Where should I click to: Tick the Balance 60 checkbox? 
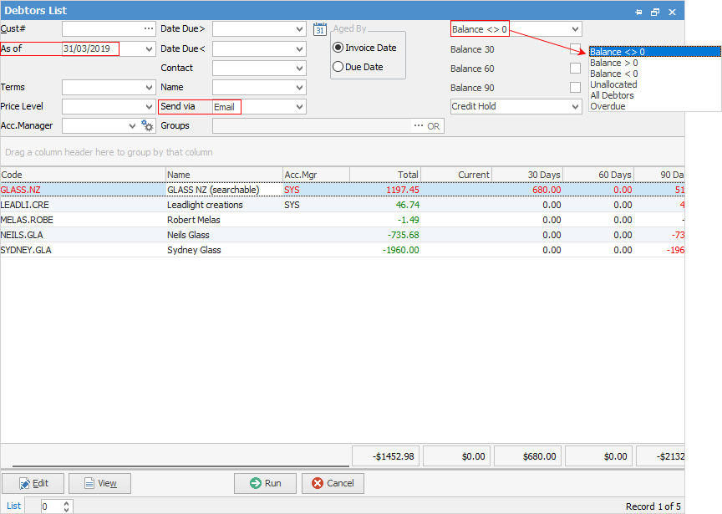point(575,69)
